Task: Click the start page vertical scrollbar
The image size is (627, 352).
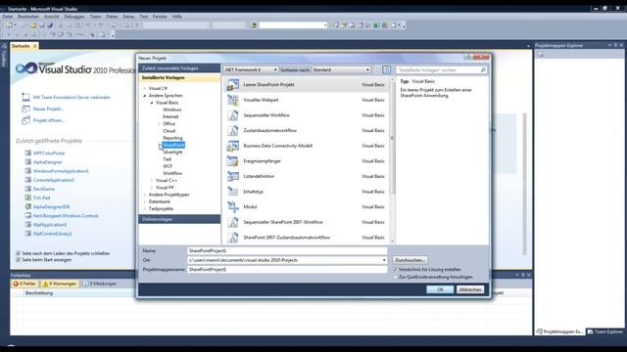Action: [525, 184]
